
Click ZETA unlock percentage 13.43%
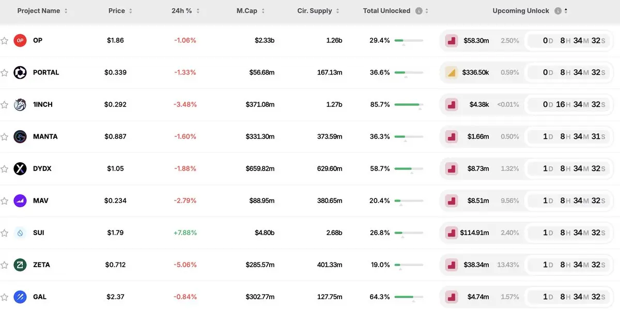pos(508,265)
